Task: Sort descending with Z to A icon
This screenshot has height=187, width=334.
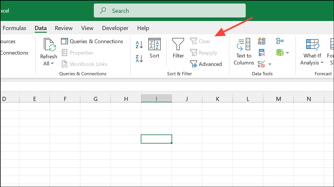Action: (x=139, y=58)
